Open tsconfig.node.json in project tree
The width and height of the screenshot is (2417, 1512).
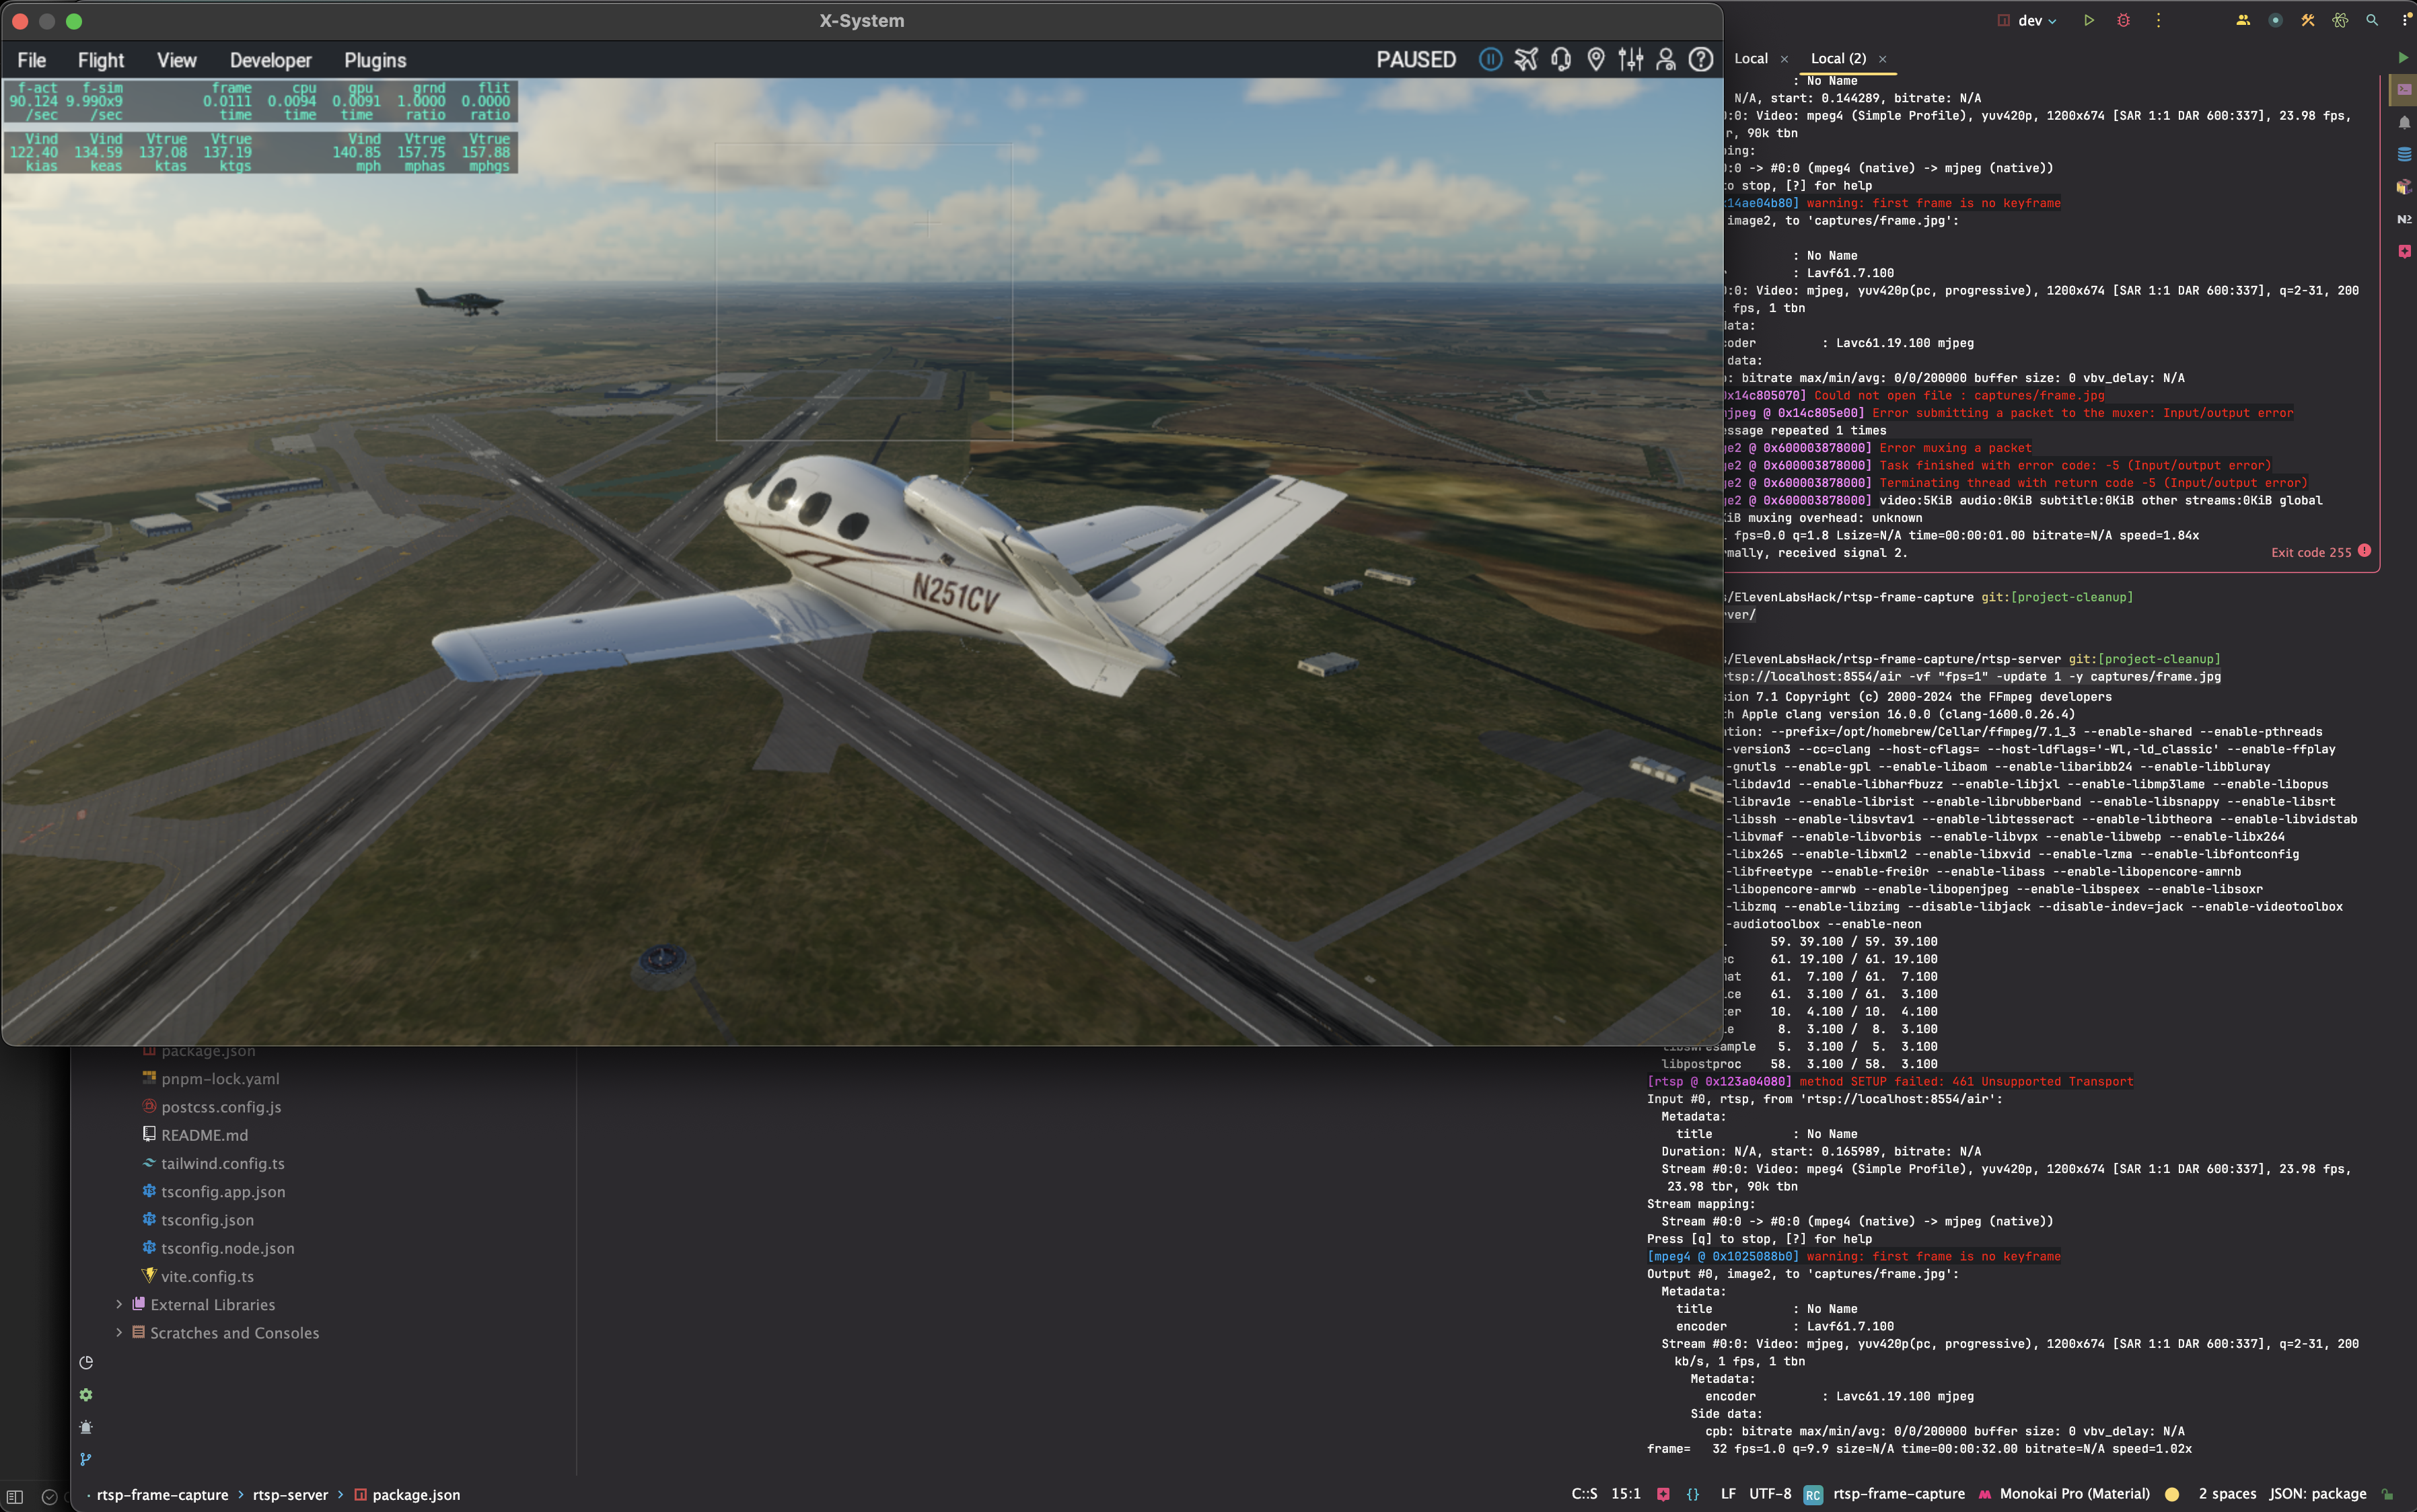(x=227, y=1248)
